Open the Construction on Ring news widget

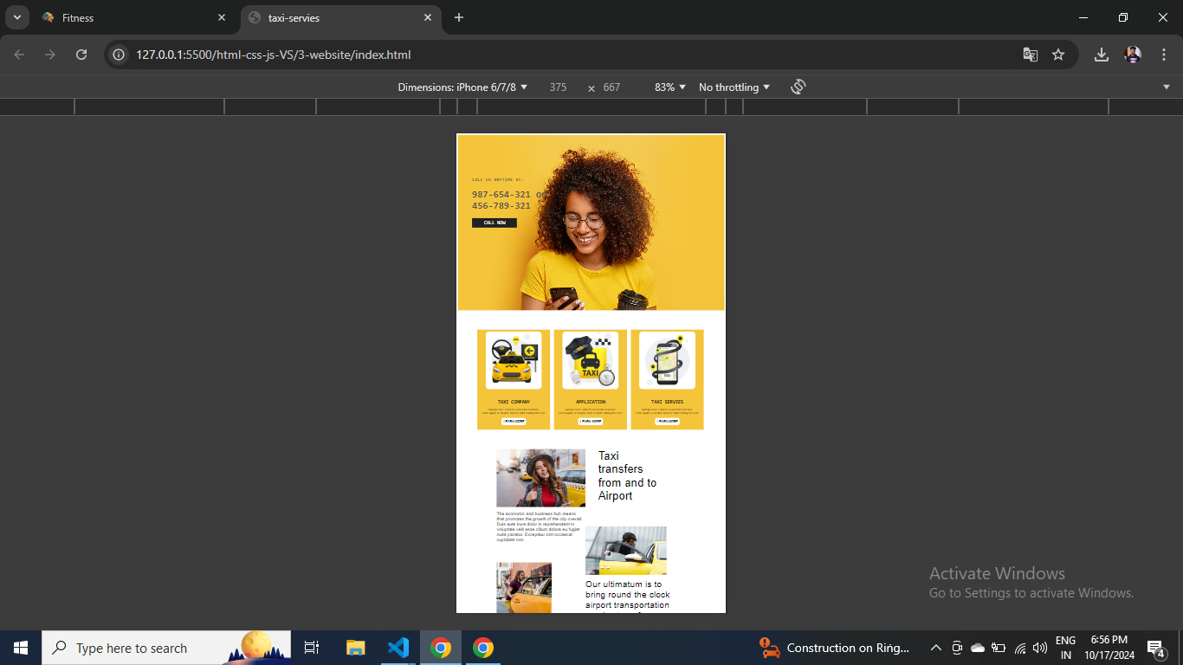tap(835, 648)
